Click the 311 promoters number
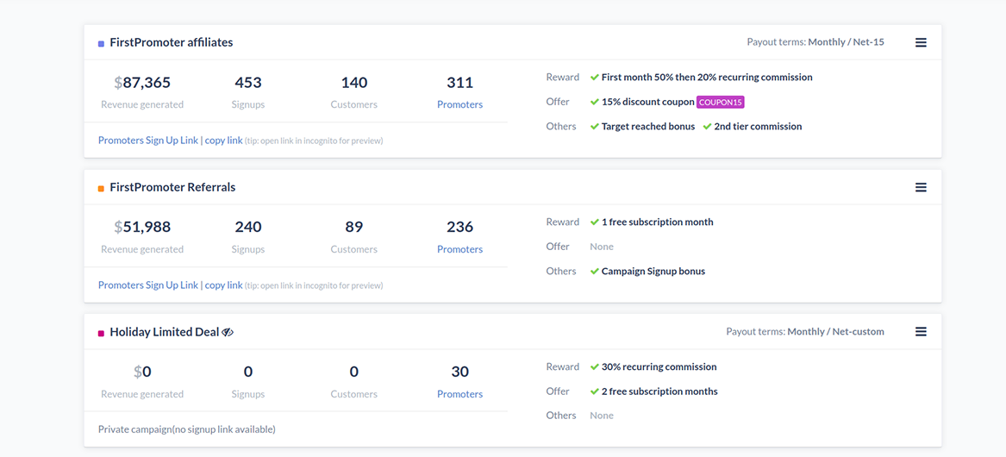This screenshot has width=1006, height=457. pos(460,82)
